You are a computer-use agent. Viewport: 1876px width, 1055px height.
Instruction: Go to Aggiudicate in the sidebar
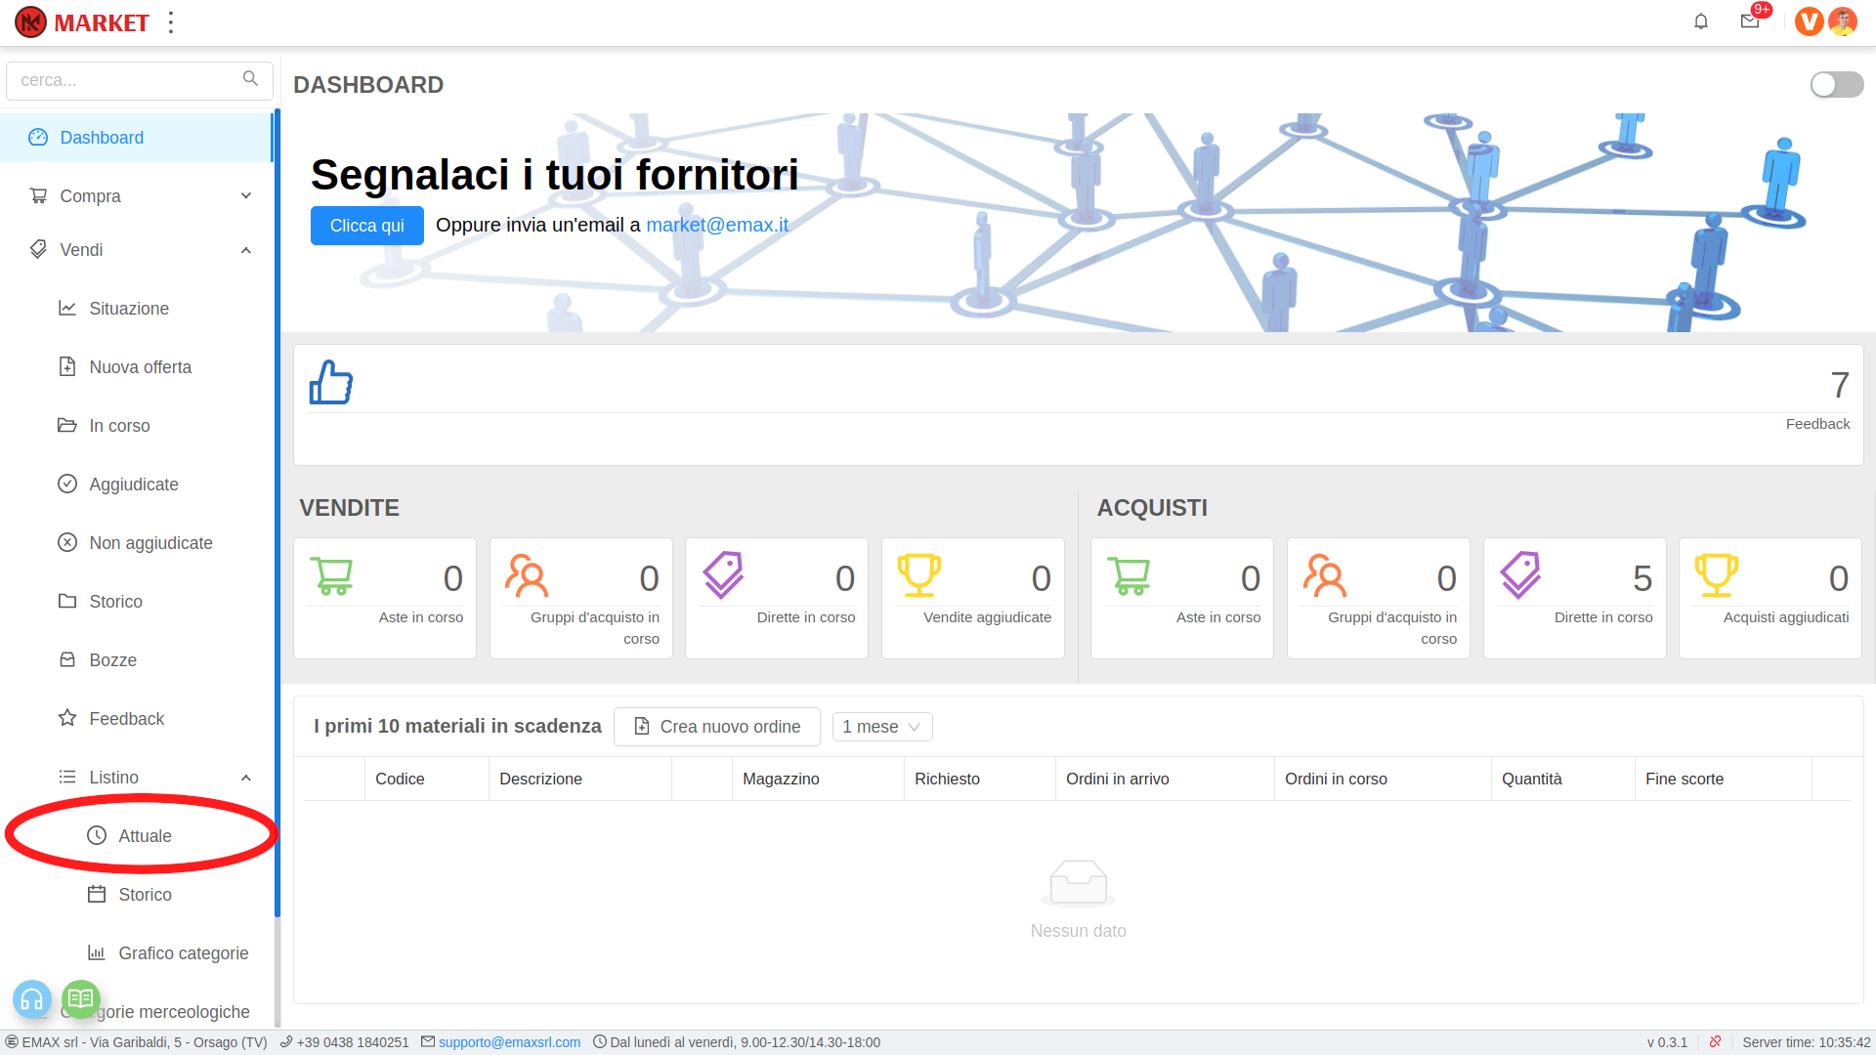pos(134,485)
